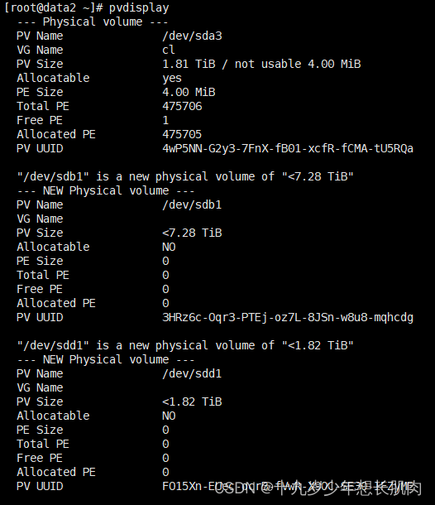Click the sdb1 Allocatable NO value
Image resolution: width=435 pixels, height=505 pixels.
pos(169,247)
